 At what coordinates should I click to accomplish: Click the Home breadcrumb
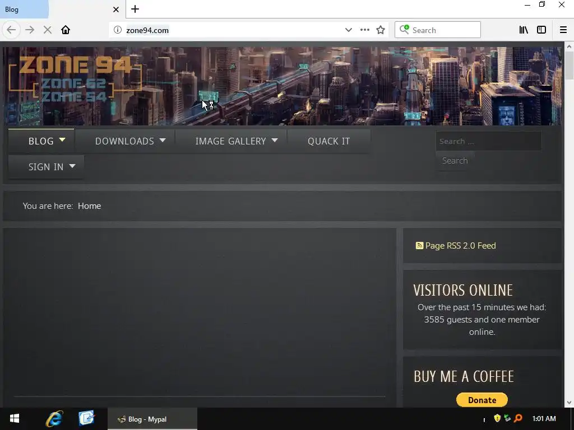point(89,206)
